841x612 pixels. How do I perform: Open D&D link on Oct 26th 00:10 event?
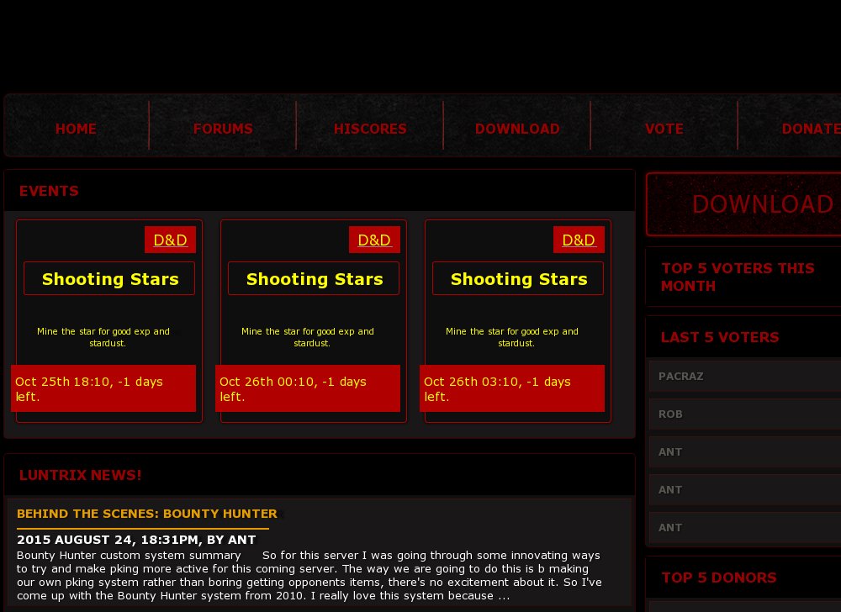374,240
